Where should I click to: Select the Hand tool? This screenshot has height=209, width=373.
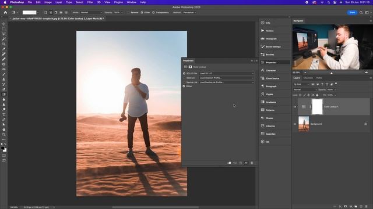coord(4,129)
